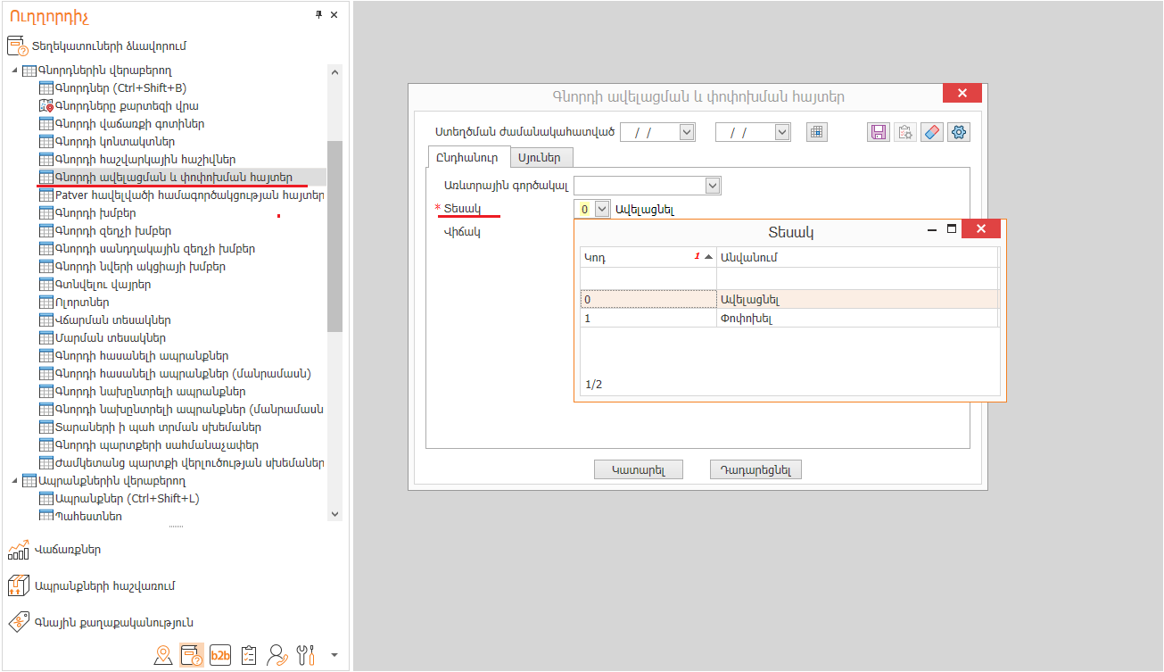The height and width of the screenshot is (672, 1164).
Task: Select the Ավելացնել row in Տեսակ list
Action: [x=789, y=300]
